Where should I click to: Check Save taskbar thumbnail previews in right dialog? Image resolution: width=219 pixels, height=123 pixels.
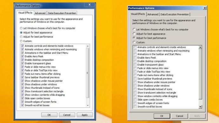tap(135, 79)
